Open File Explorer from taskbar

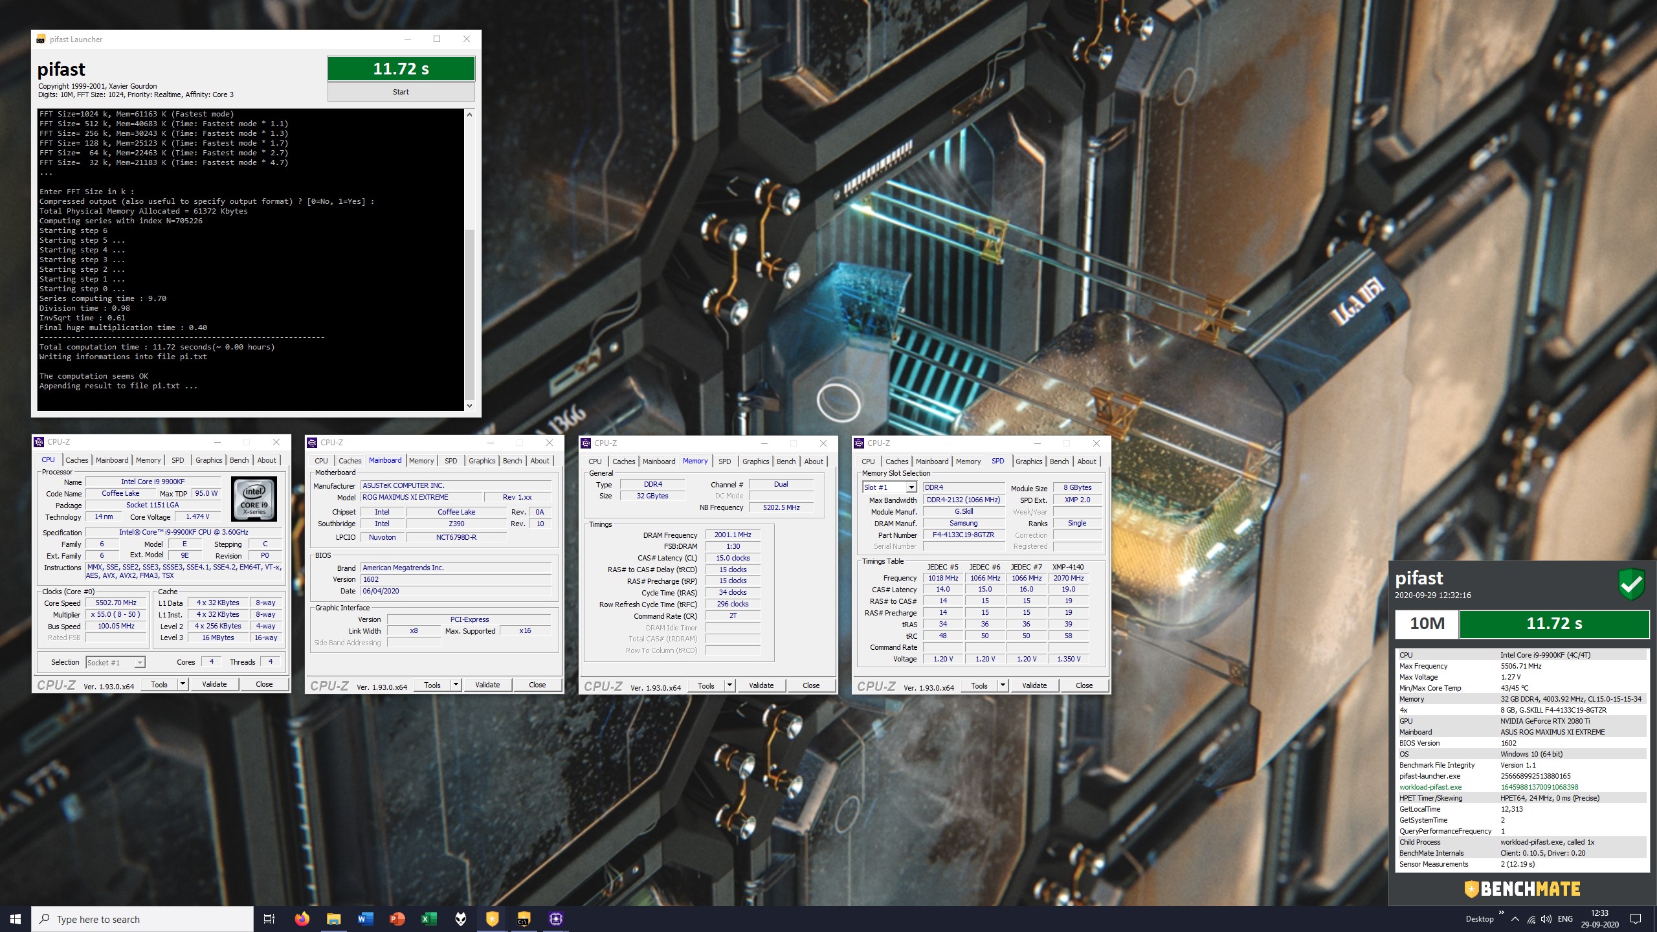click(333, 919)
